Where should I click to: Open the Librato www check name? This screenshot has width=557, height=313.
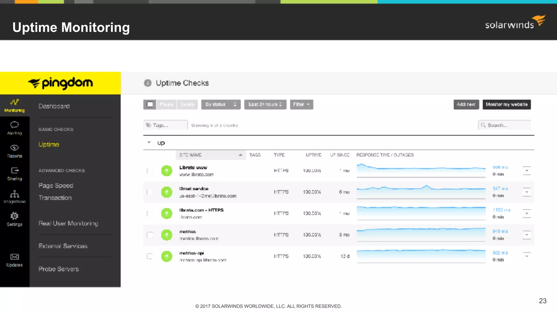pos(193,168)
